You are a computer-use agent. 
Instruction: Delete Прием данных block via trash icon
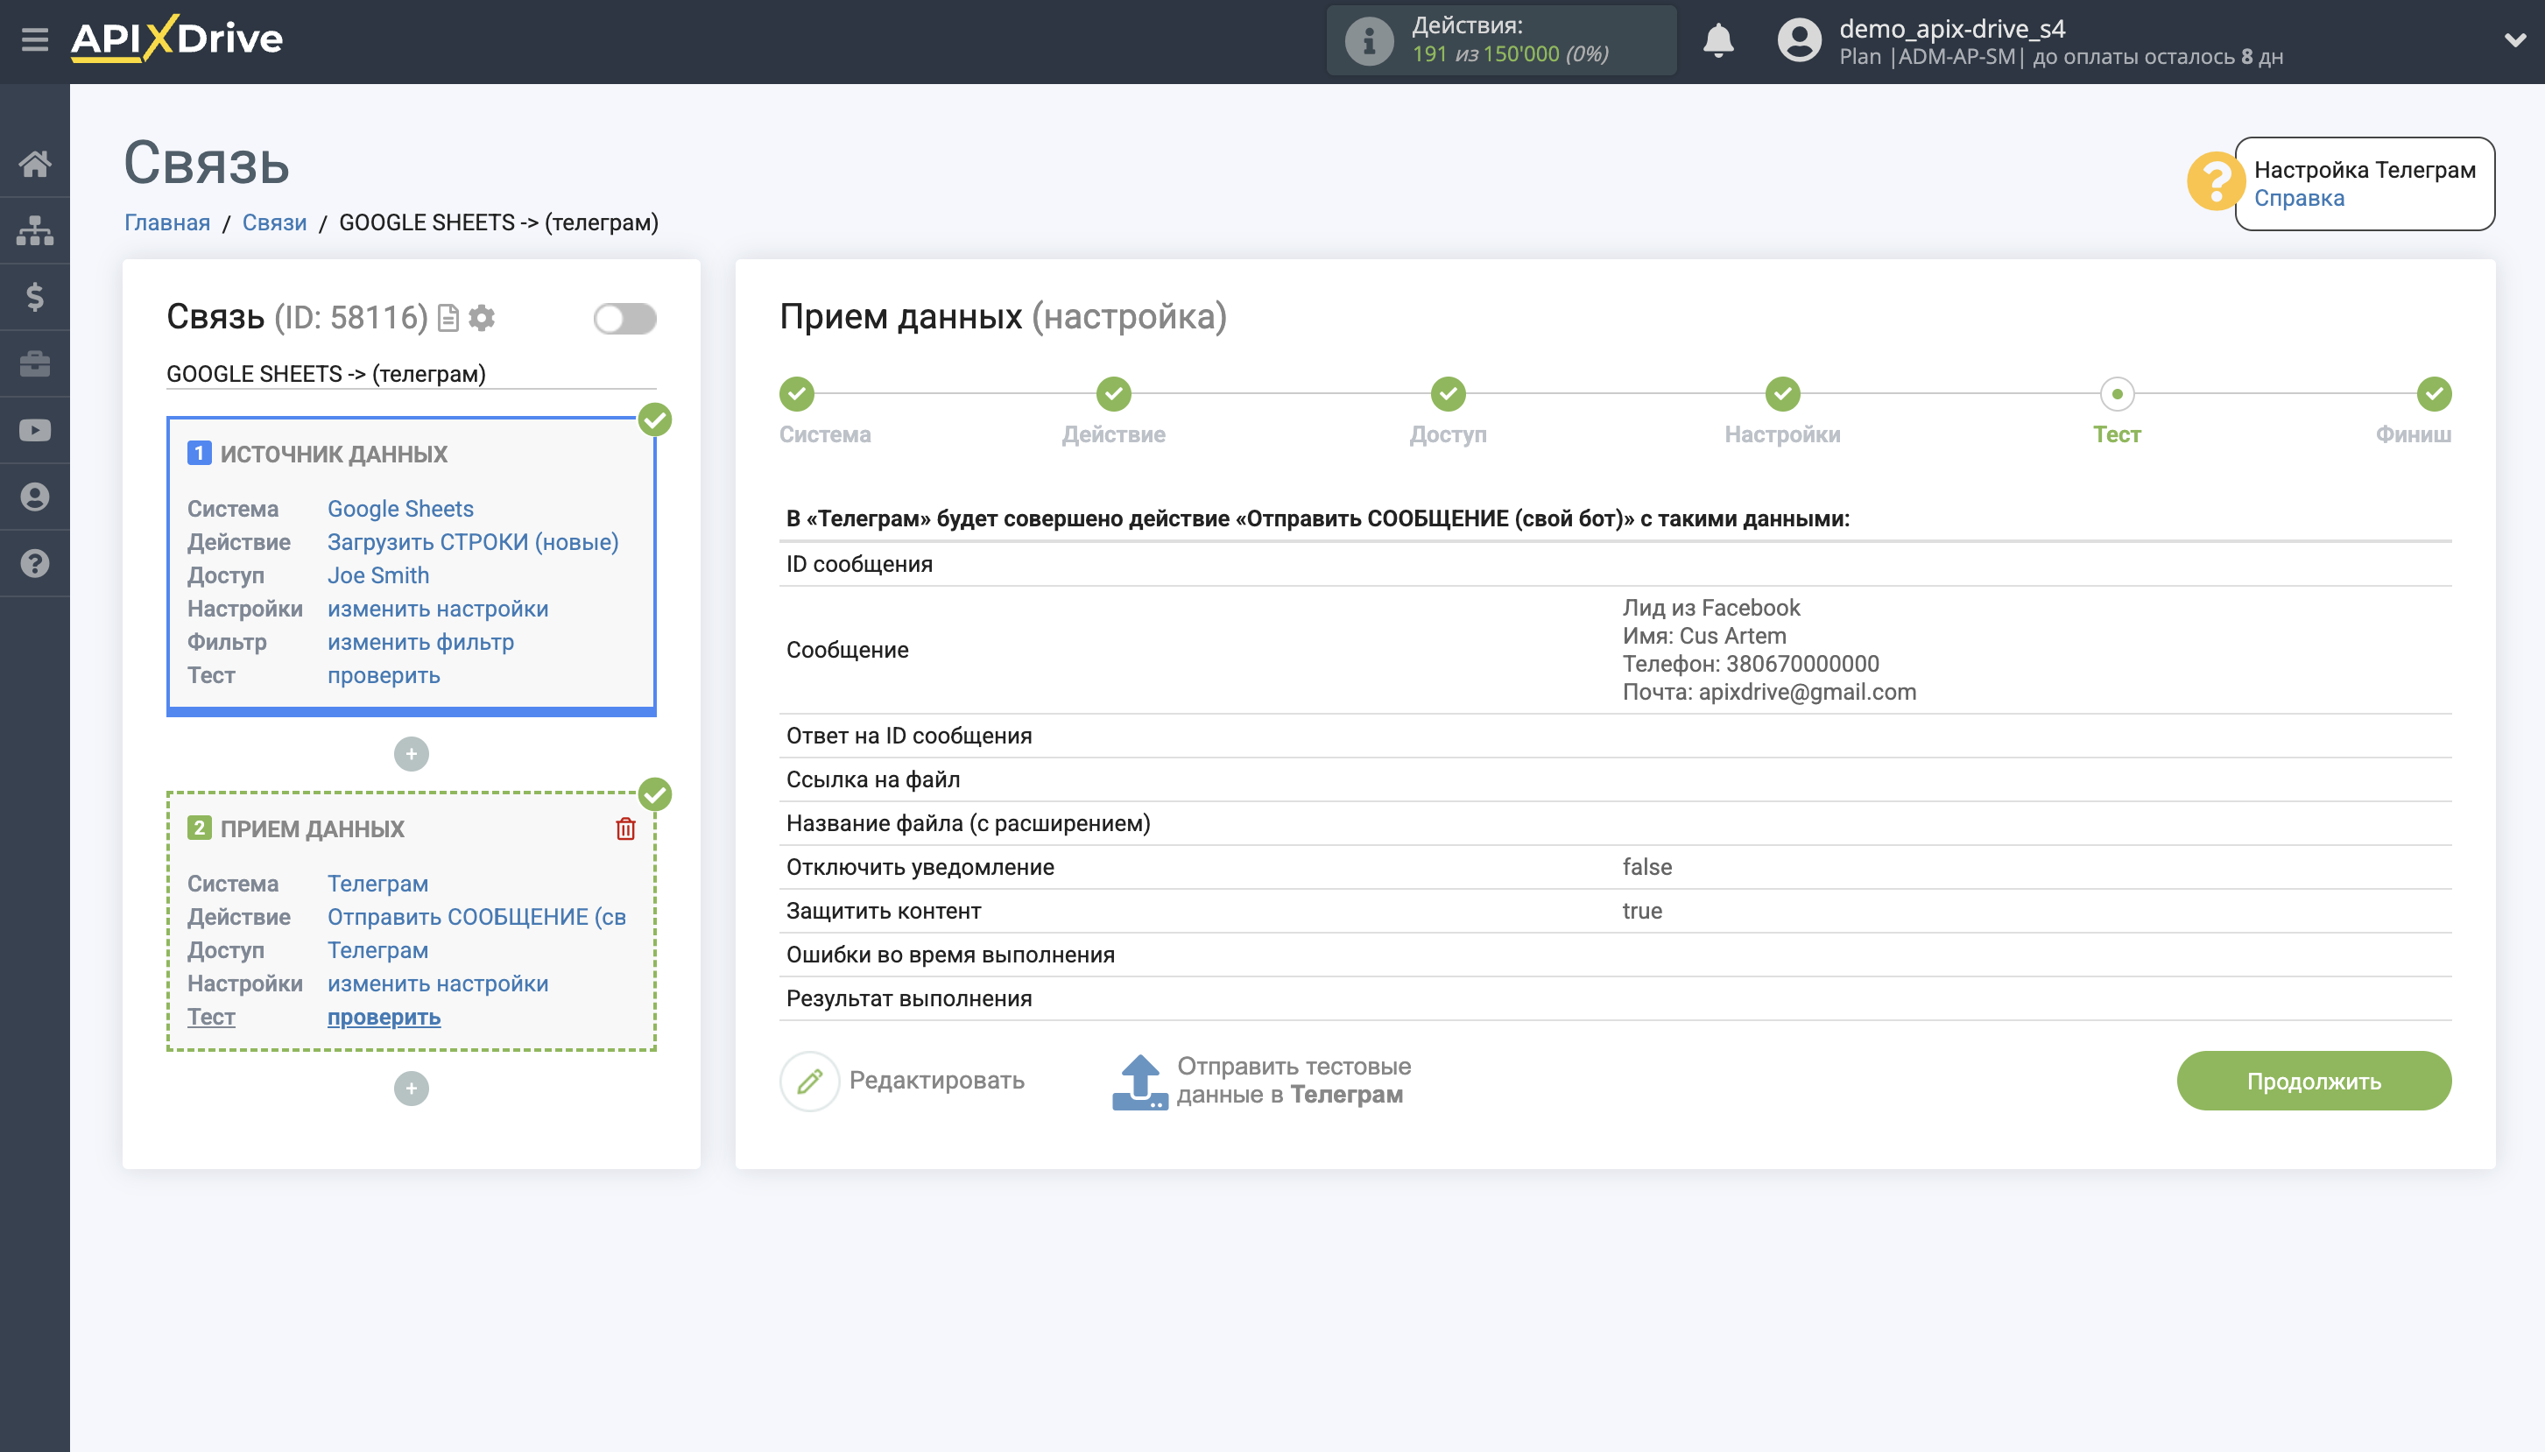tap(625, 828)
